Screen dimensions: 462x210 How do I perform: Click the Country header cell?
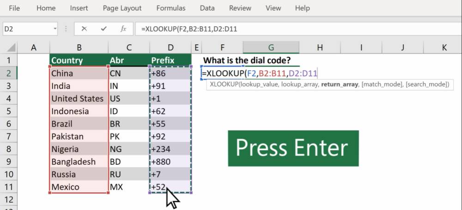79,60
